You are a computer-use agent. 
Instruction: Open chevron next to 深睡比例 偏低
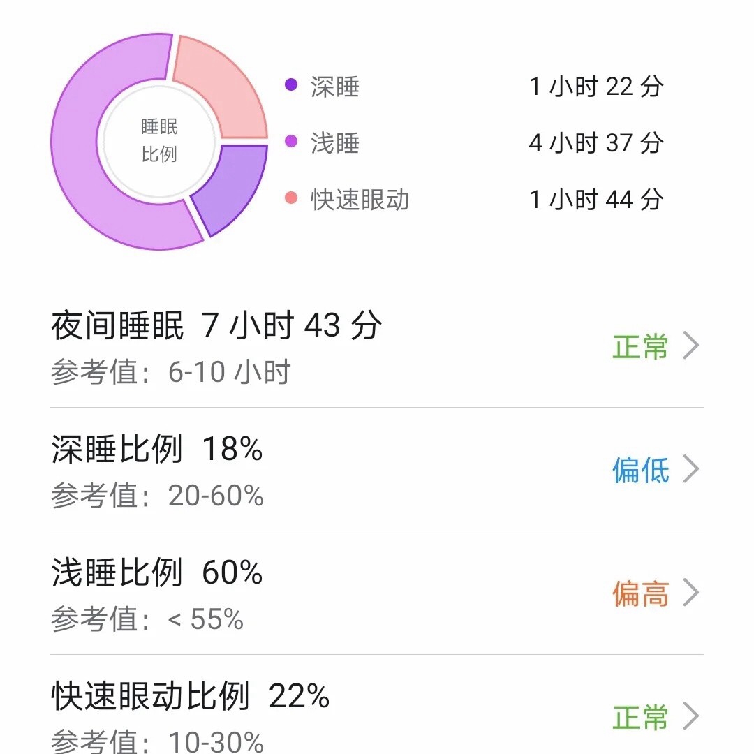pos(691,469)
